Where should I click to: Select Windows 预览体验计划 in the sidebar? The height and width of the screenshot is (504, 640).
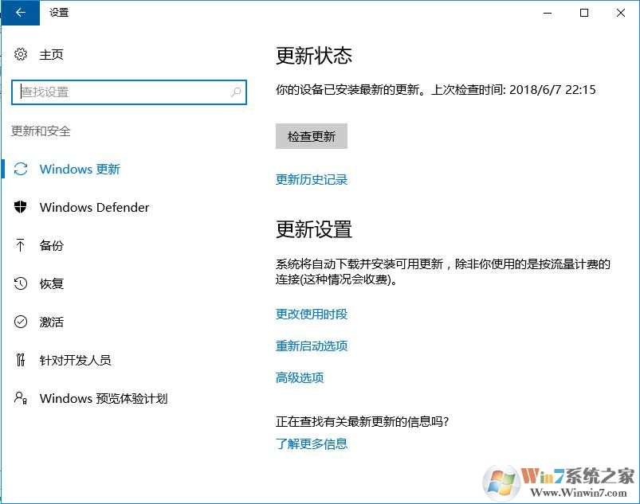click(x=103, y=398)
